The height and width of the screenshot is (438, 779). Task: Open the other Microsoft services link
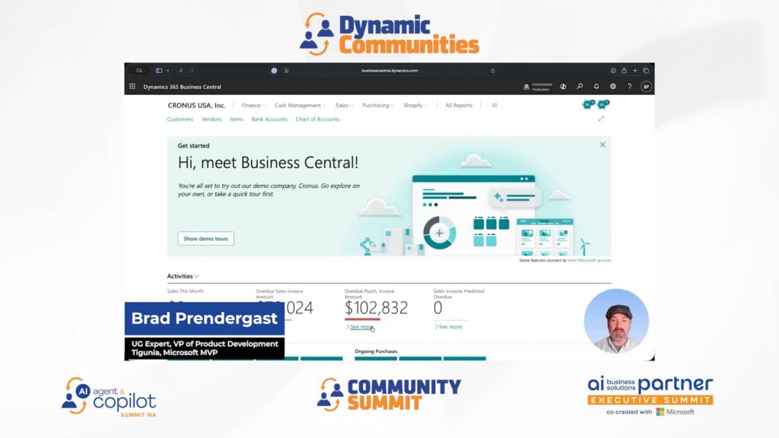[x=590, y=260]
